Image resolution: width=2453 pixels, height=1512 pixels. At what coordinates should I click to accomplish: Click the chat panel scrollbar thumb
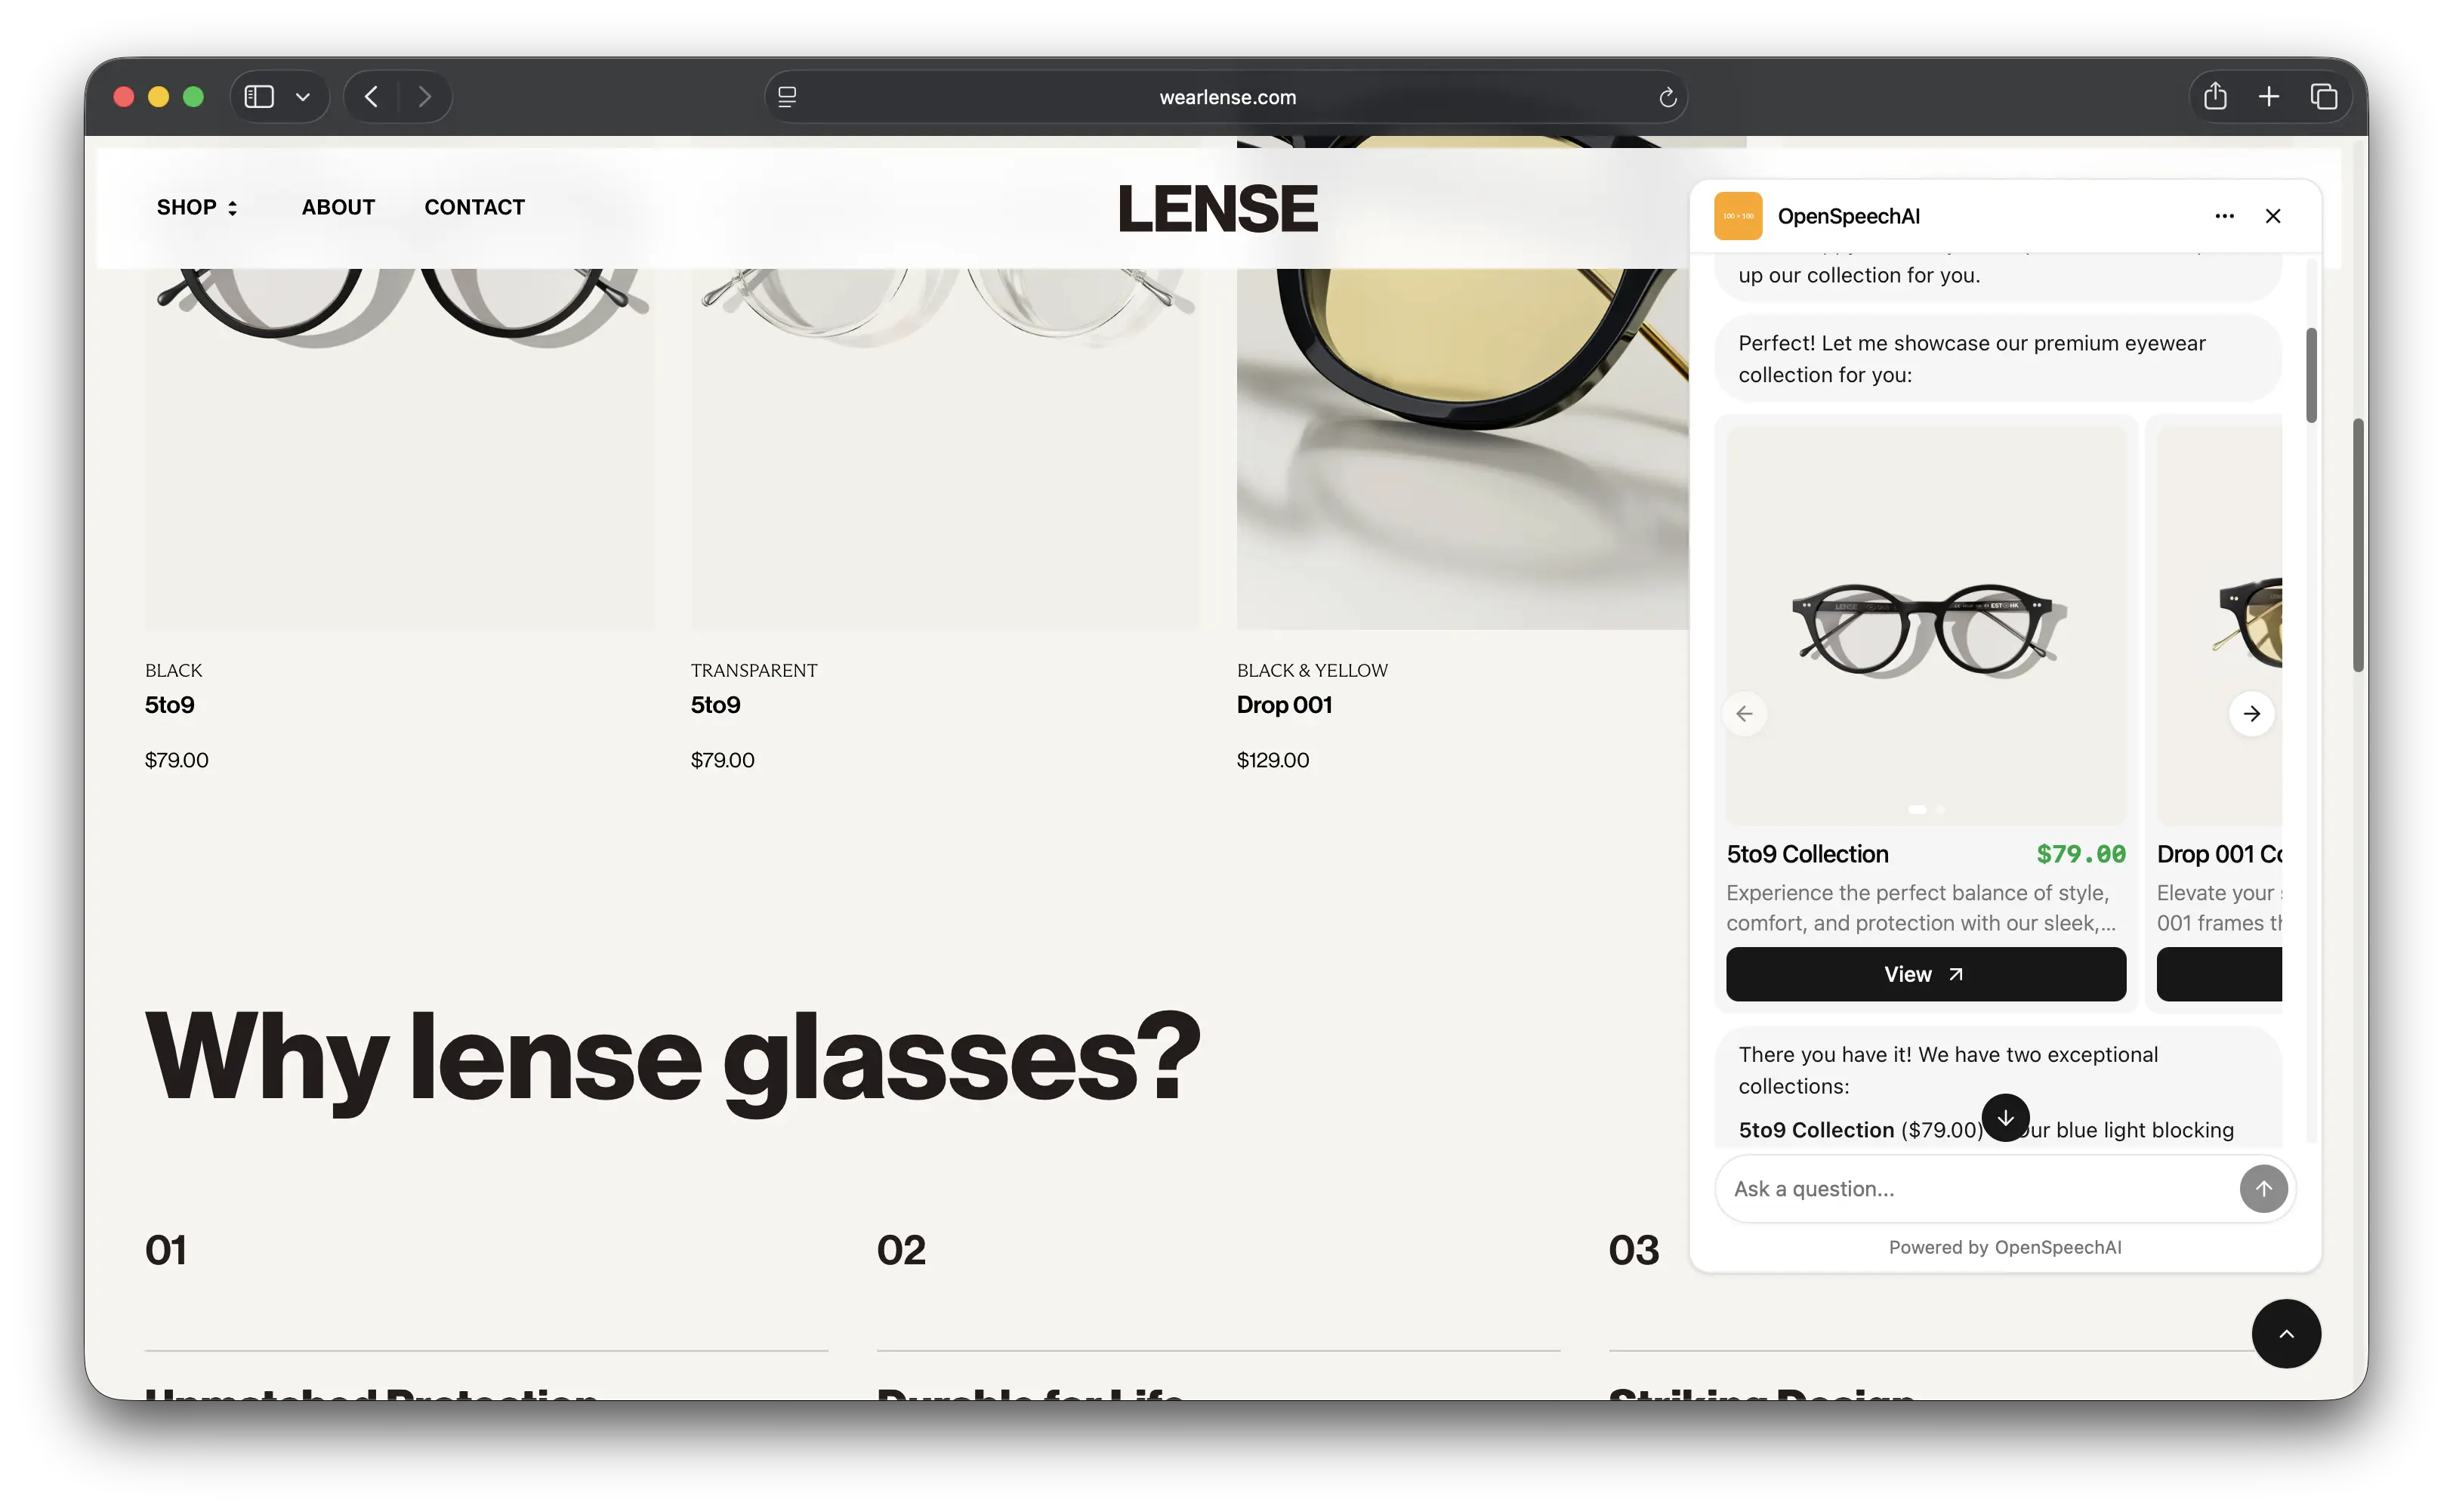2311,376
